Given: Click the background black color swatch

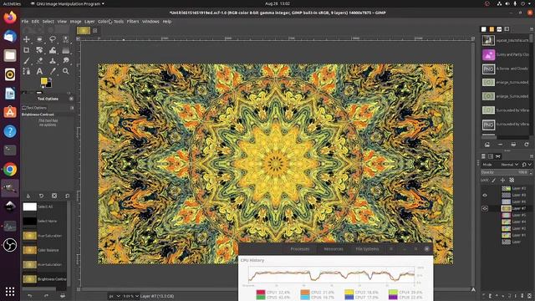Looking at the screenshot, I should [x=49, y=84].
